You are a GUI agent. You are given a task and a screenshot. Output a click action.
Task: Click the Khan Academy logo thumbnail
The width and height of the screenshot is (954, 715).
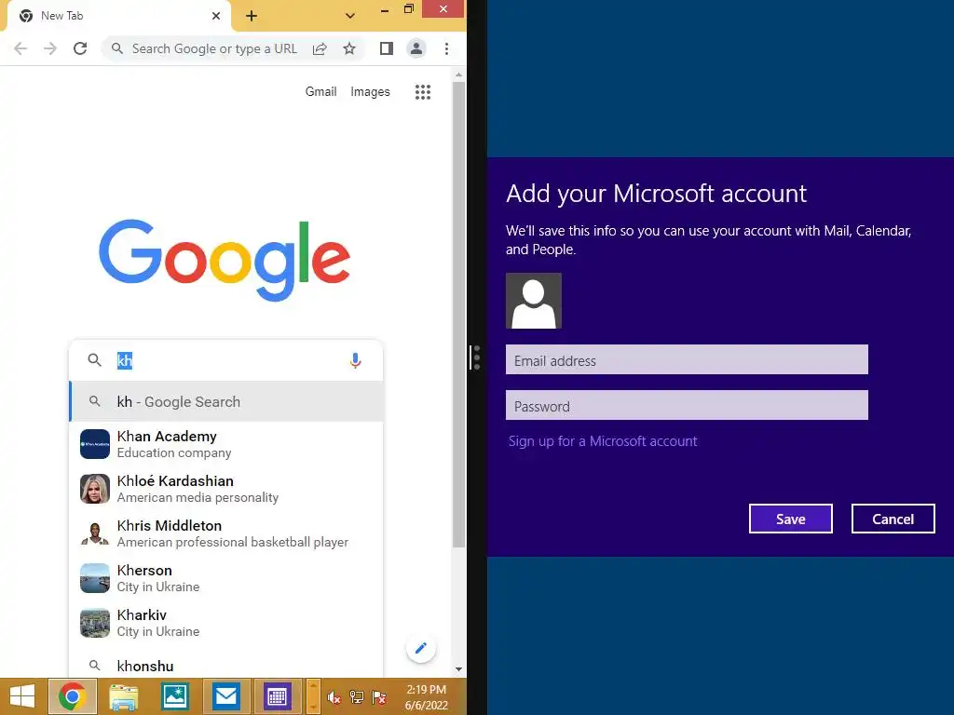click(95, 444)
